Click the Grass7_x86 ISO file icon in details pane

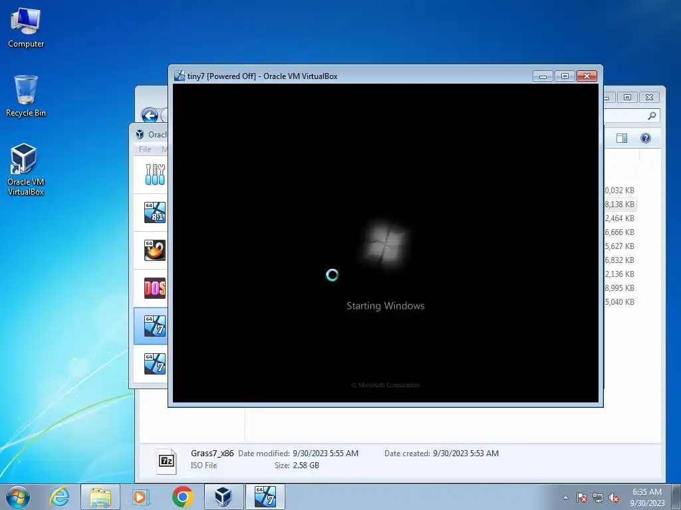click(x=167, y=461)
